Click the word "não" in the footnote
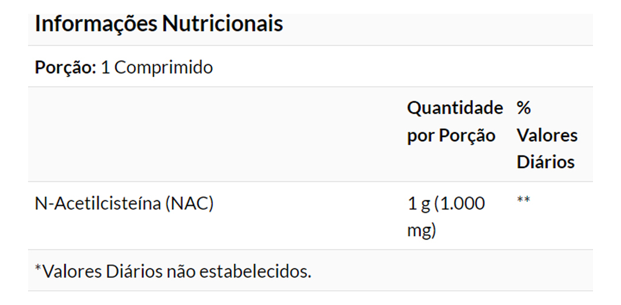The width and height of the screenshot is (621, 305). click(x=180, y=272)
